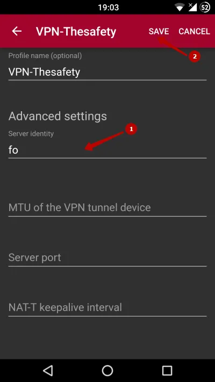The height and width of the screenshot is (382, 215).
Task: Tap the VPN-Thesafety title in header
Action: 76,31
